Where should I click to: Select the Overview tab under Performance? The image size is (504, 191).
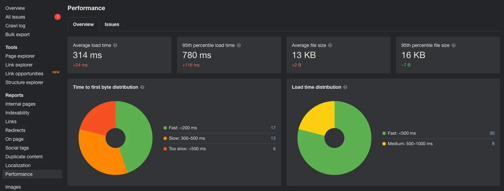(83, 24)
